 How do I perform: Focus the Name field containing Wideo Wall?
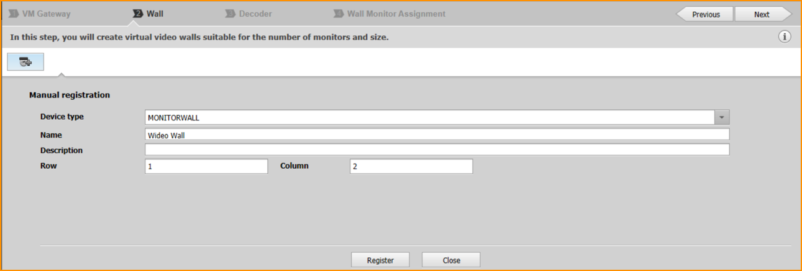437,135
